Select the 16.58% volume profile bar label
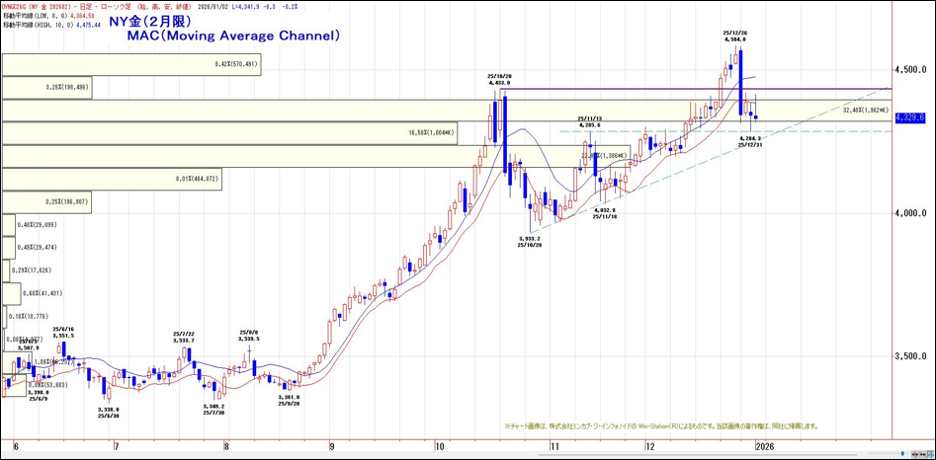This screenshot has height=460, width=936. click(x=430, y=132)
